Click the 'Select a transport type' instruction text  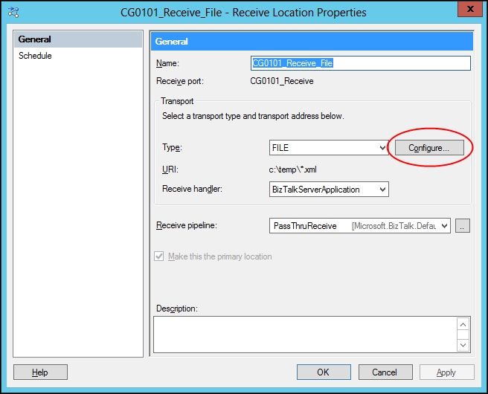click(x=253, y=116)
